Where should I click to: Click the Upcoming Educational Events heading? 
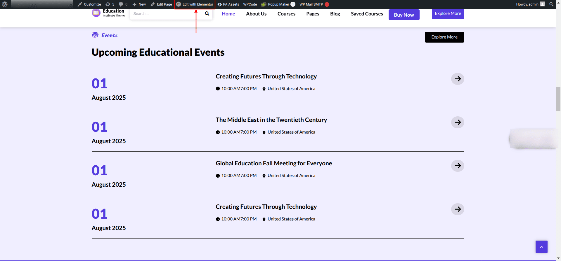158,52
